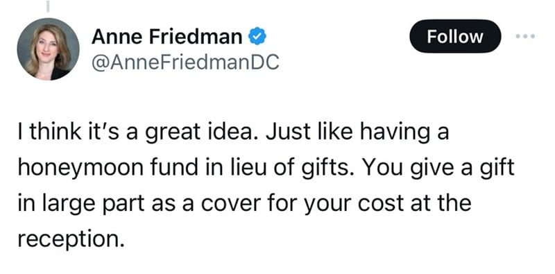
Task: Open the @AnneFriedmanDC handle link
Action: (x=185, y=62)
